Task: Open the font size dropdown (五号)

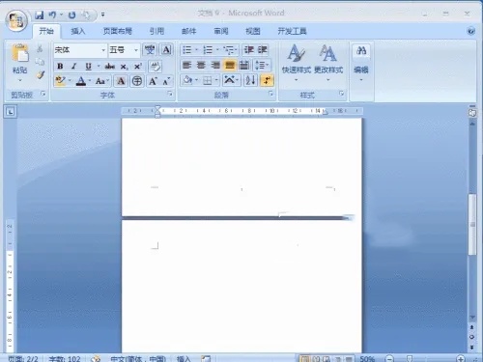Action: click(135, 50)
